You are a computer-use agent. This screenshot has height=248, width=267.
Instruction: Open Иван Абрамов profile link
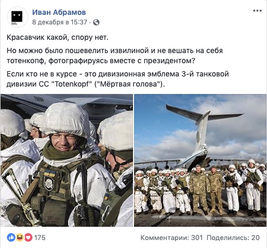59,12
